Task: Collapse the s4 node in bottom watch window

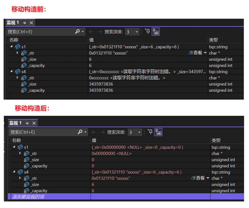Action: pyautogui.click(x=14, y=172)
